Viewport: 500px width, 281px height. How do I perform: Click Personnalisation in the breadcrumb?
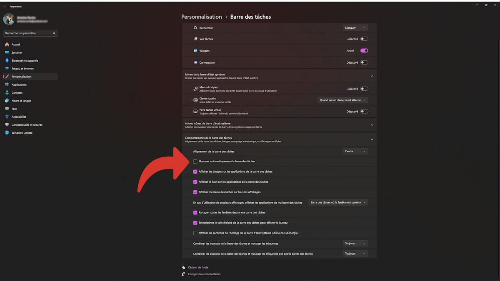coord(202,17)
